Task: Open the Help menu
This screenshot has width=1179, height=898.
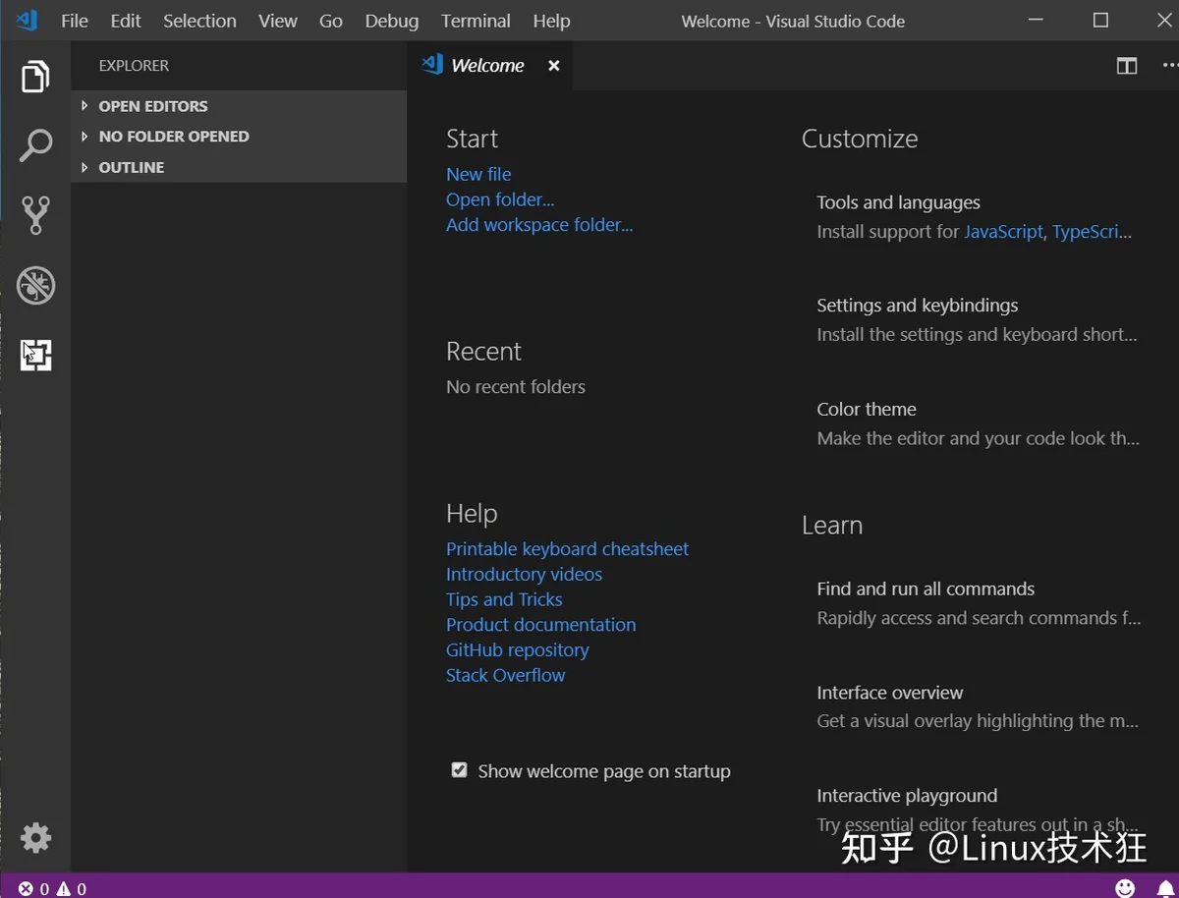Action: pyautogui.click(x=551, y=21)
